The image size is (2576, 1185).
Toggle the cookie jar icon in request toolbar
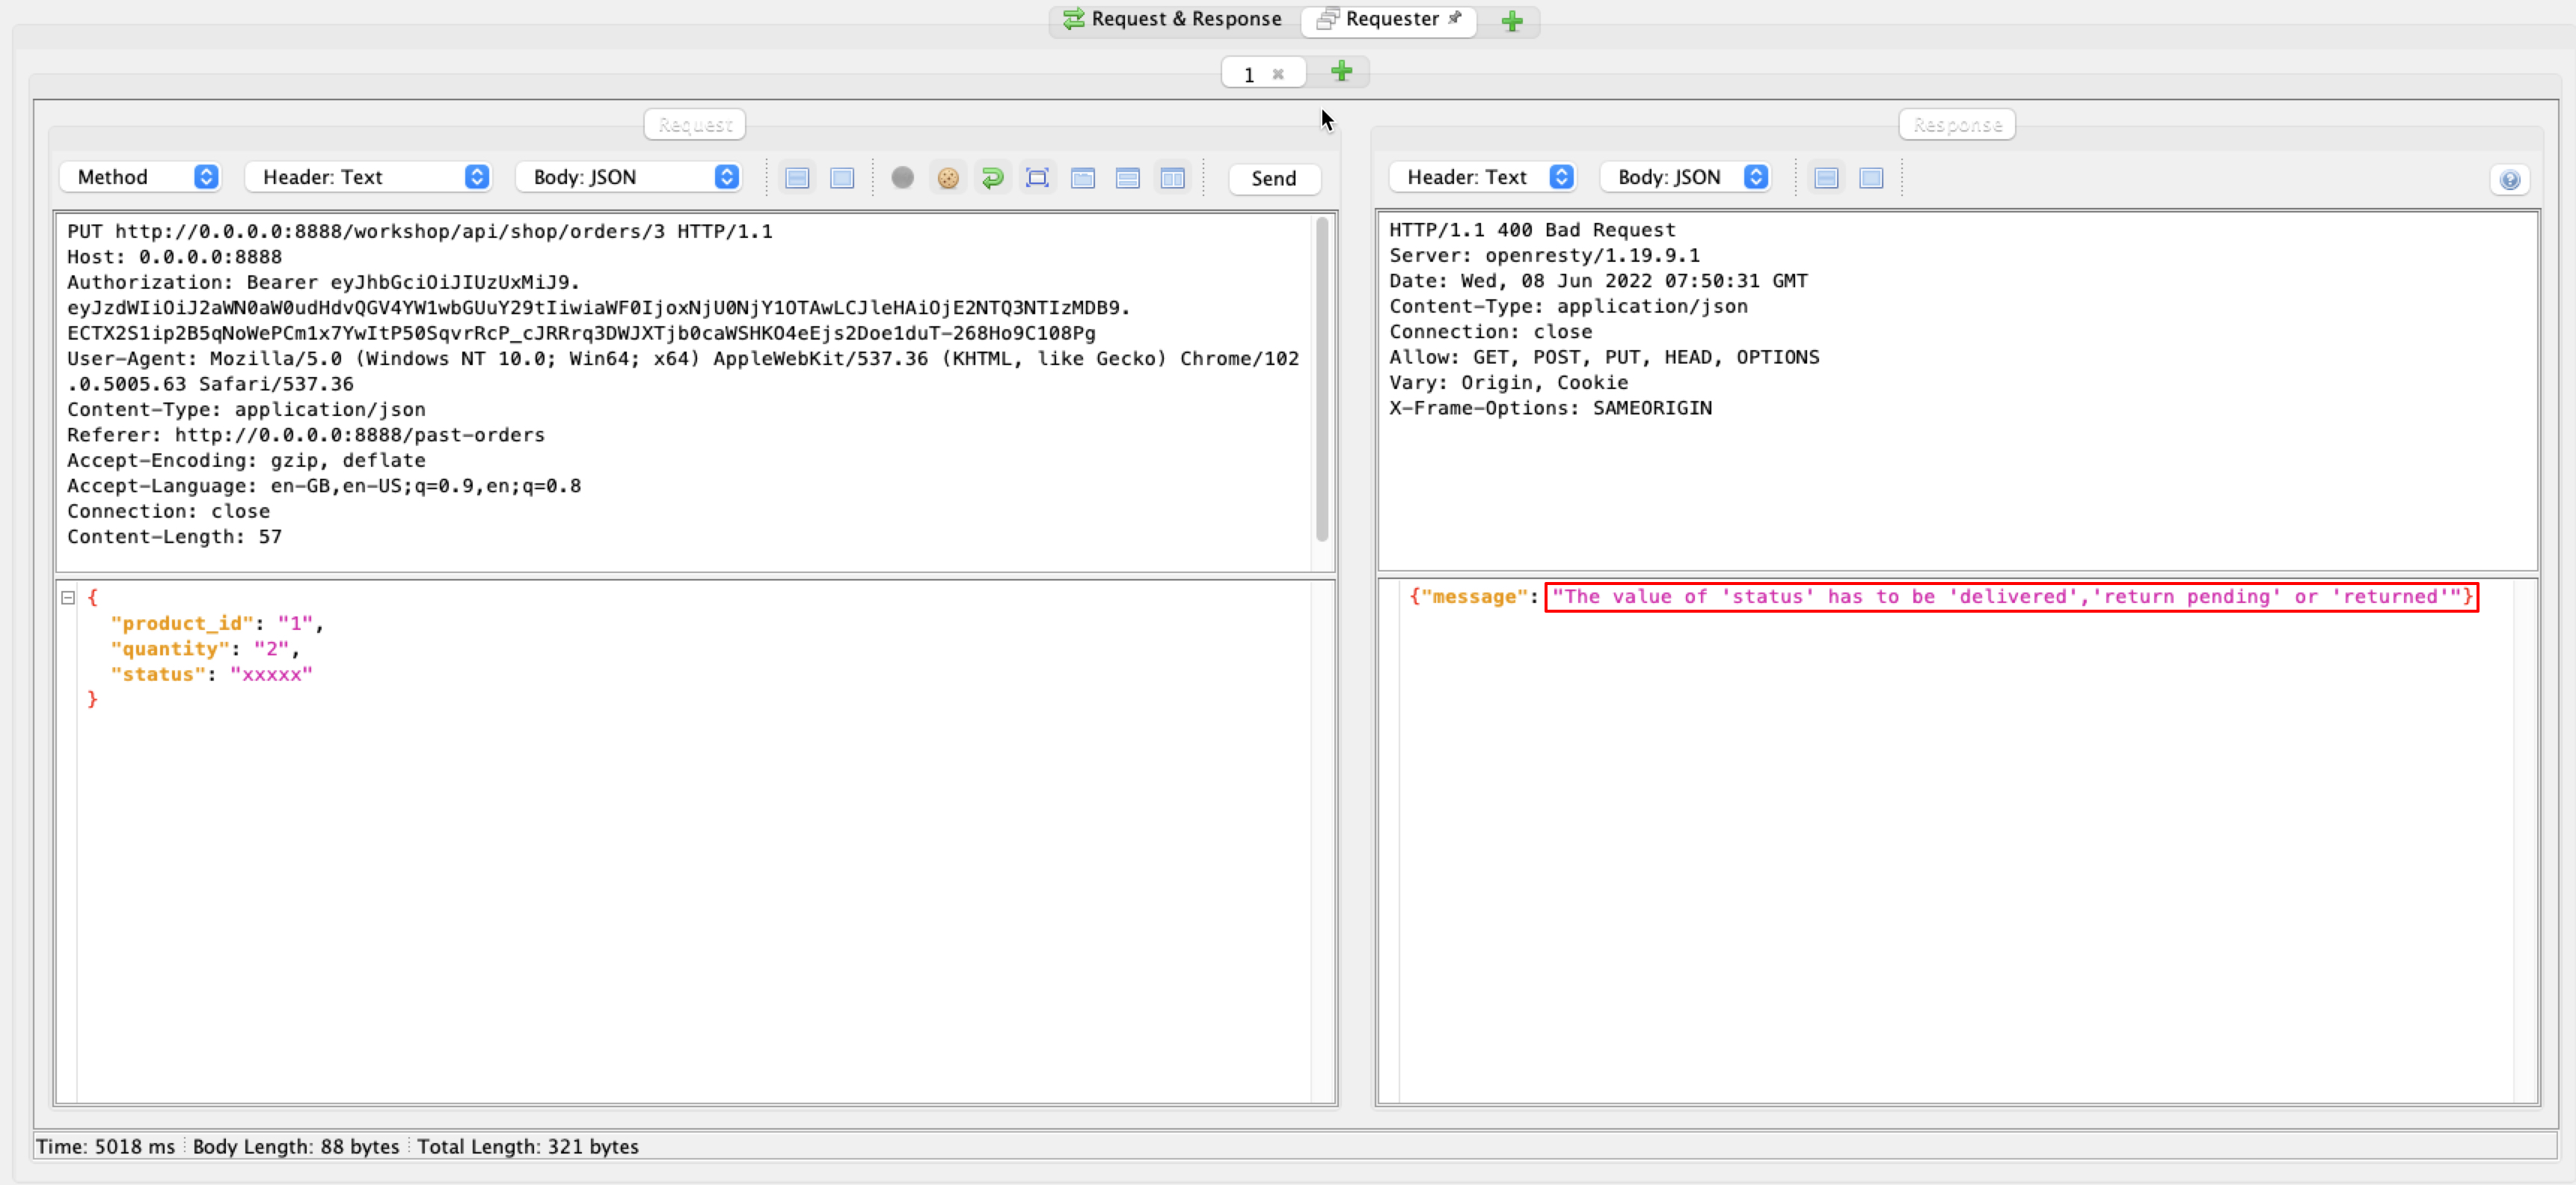pyautogui.click(x=947, y=178)
